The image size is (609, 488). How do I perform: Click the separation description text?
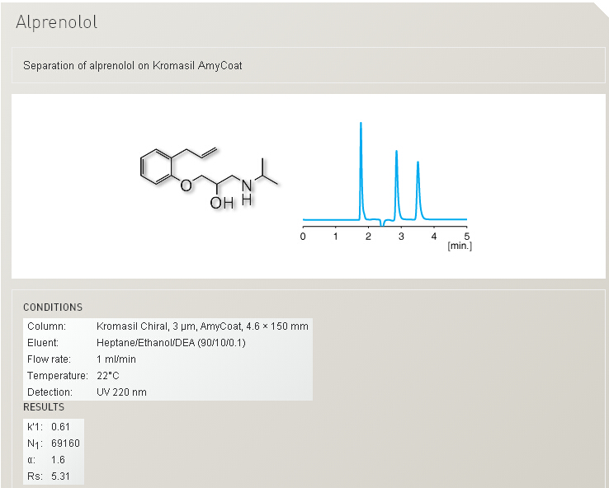(132, 65)
